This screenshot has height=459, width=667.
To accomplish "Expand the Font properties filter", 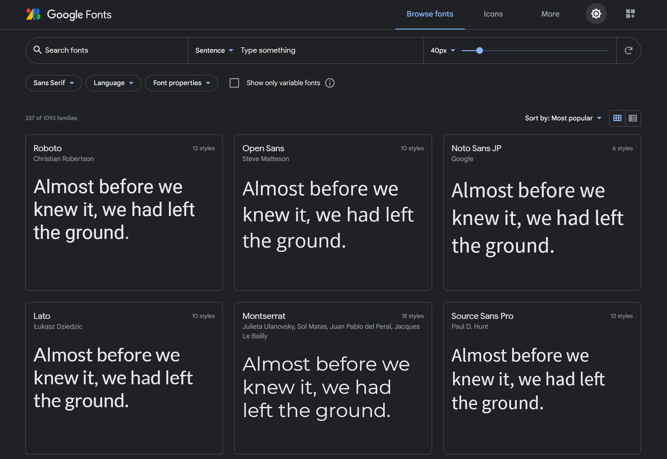I will (182, 83).
